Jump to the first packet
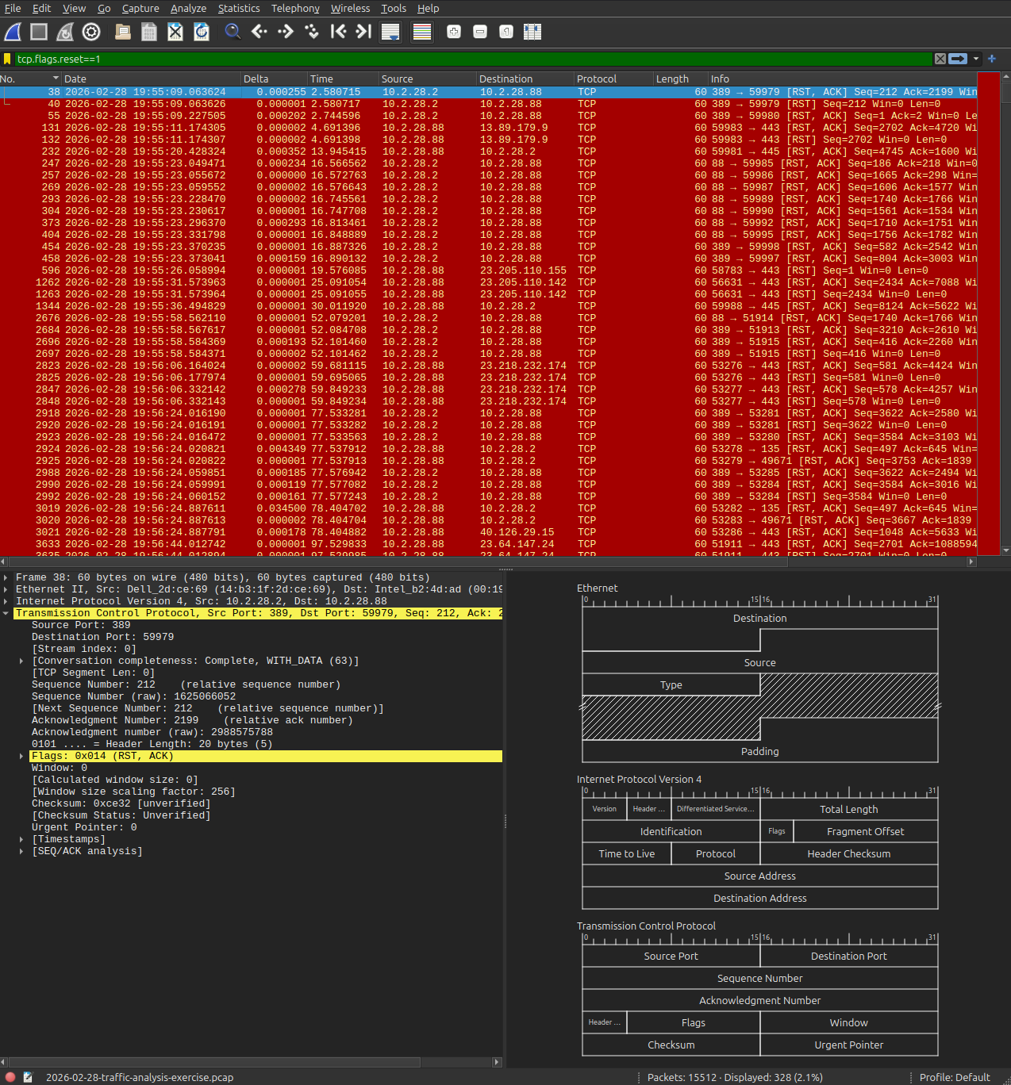The image size is (1011, 1085). click(x=338, y=32)
